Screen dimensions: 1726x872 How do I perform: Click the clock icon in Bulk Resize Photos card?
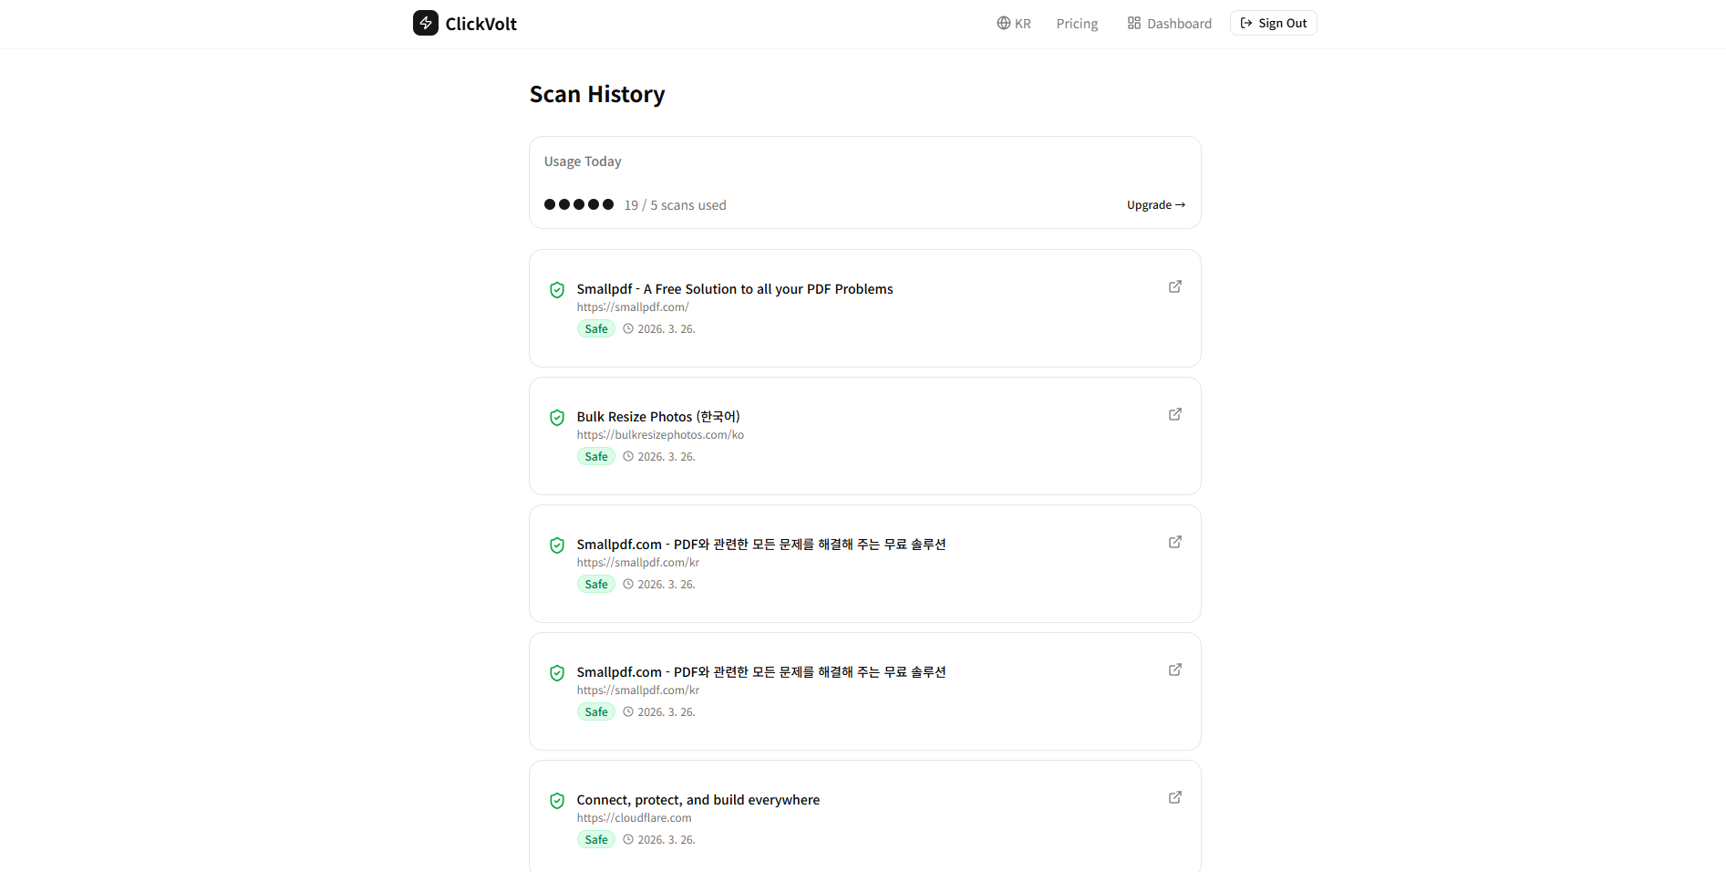[628, 456]
